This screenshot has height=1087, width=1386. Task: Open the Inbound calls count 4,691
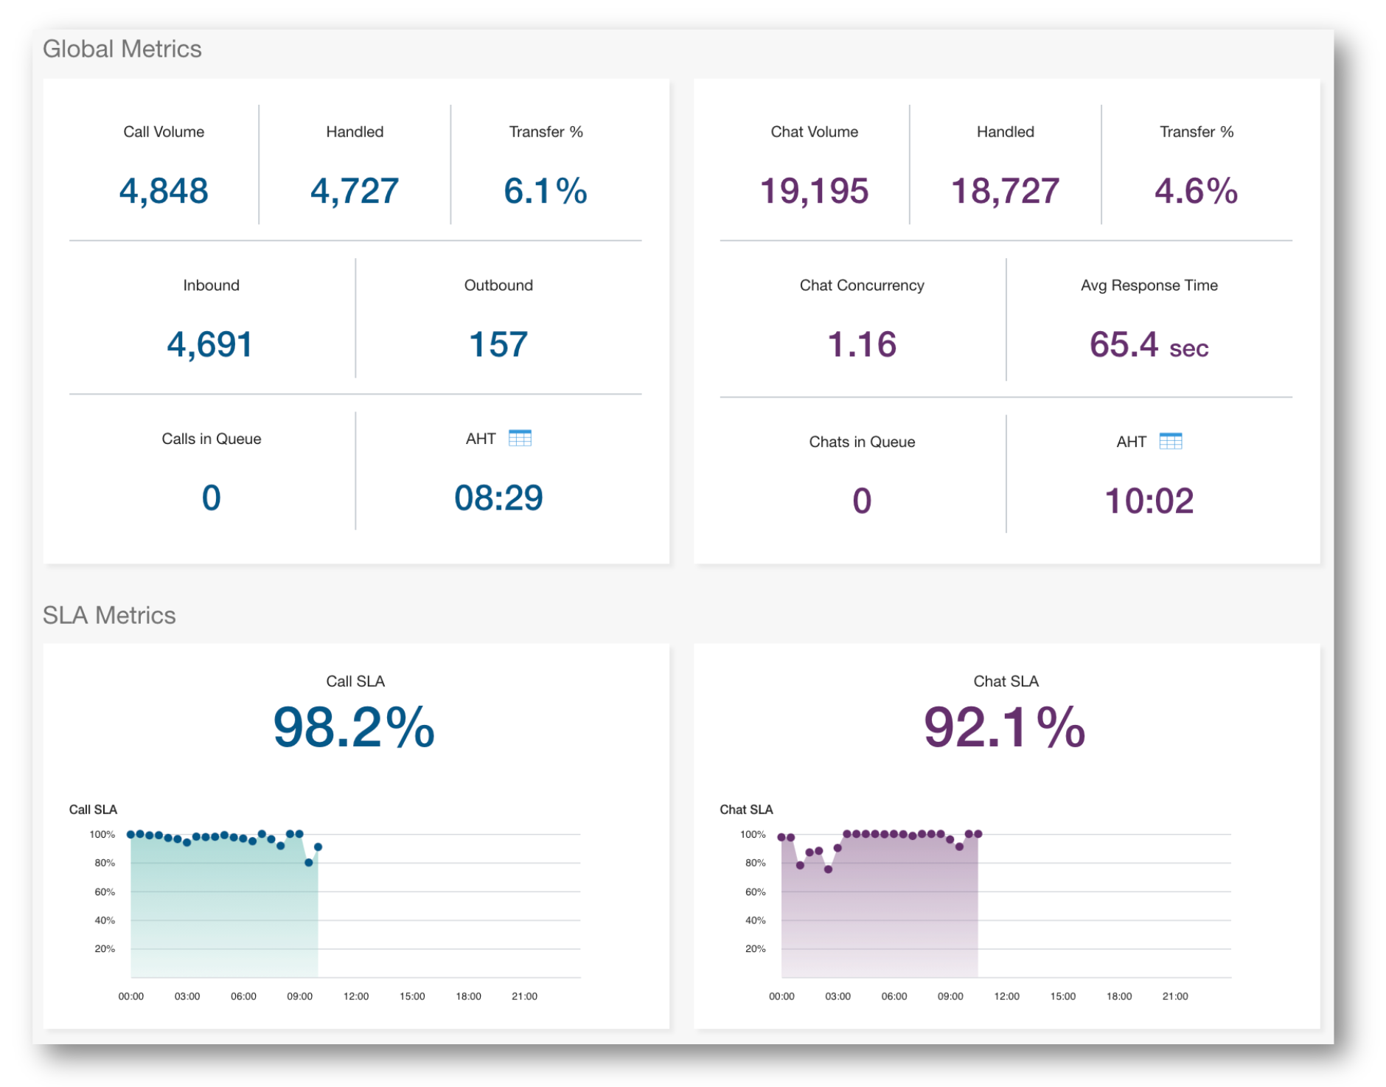point(210,344)
